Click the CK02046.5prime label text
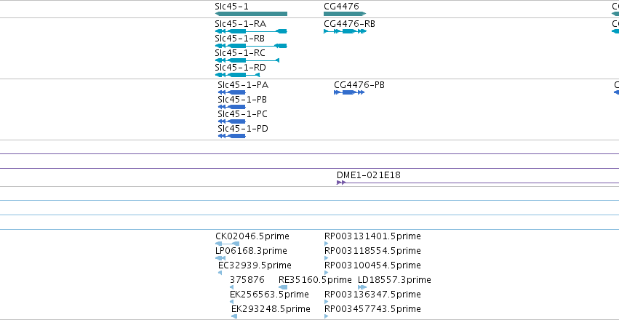 tap(252, 236)
